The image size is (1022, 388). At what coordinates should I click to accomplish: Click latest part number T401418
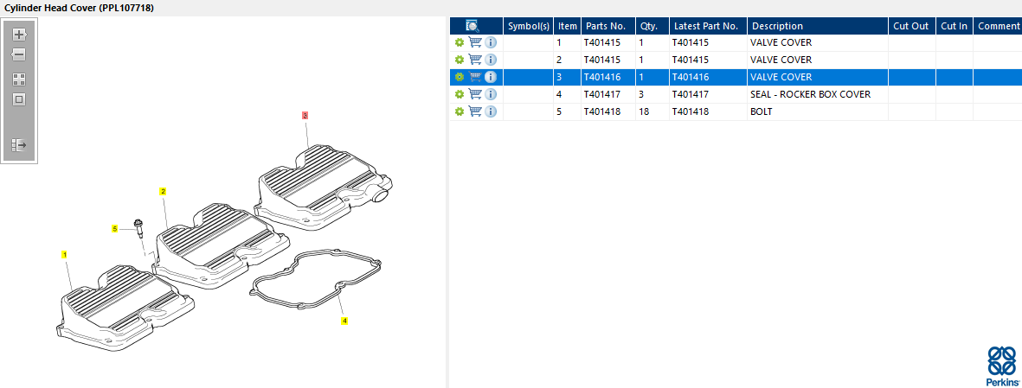click(x=691, y=111)
